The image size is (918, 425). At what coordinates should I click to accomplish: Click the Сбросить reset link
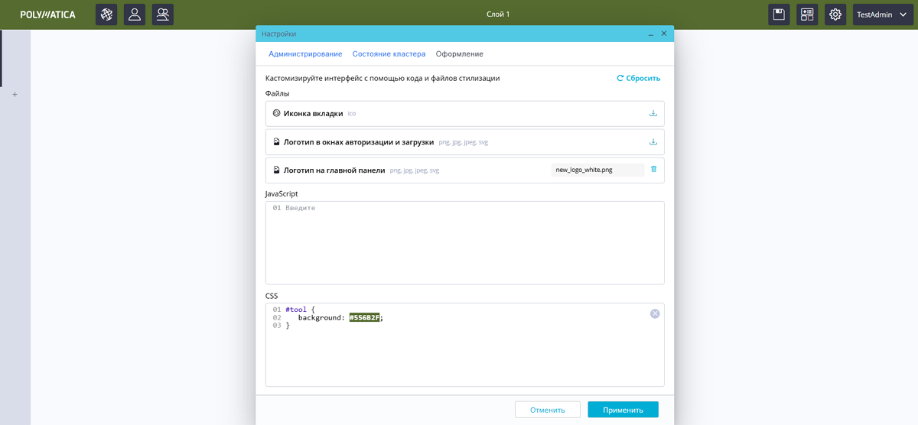click(x=639, y=78)
